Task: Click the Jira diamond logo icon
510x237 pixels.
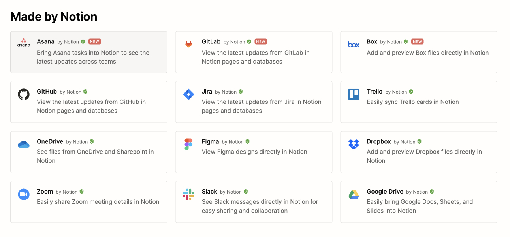Action: click(189, 94)
